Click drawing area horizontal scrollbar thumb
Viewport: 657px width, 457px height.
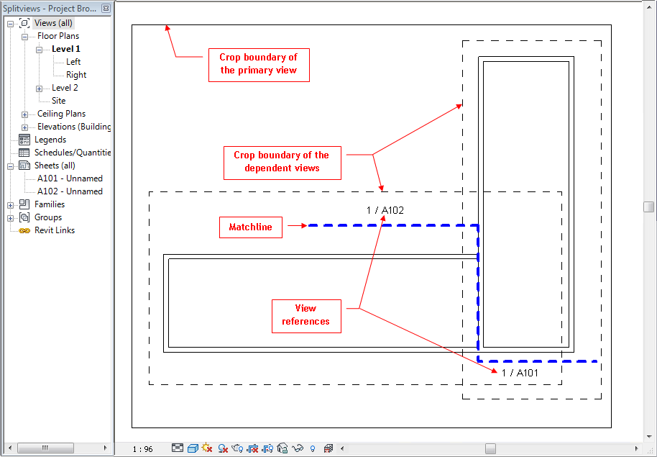(x=490, y=448)
